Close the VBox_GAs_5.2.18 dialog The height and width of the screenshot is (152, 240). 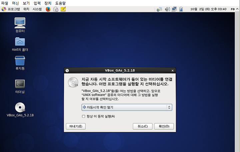[173, 71]
